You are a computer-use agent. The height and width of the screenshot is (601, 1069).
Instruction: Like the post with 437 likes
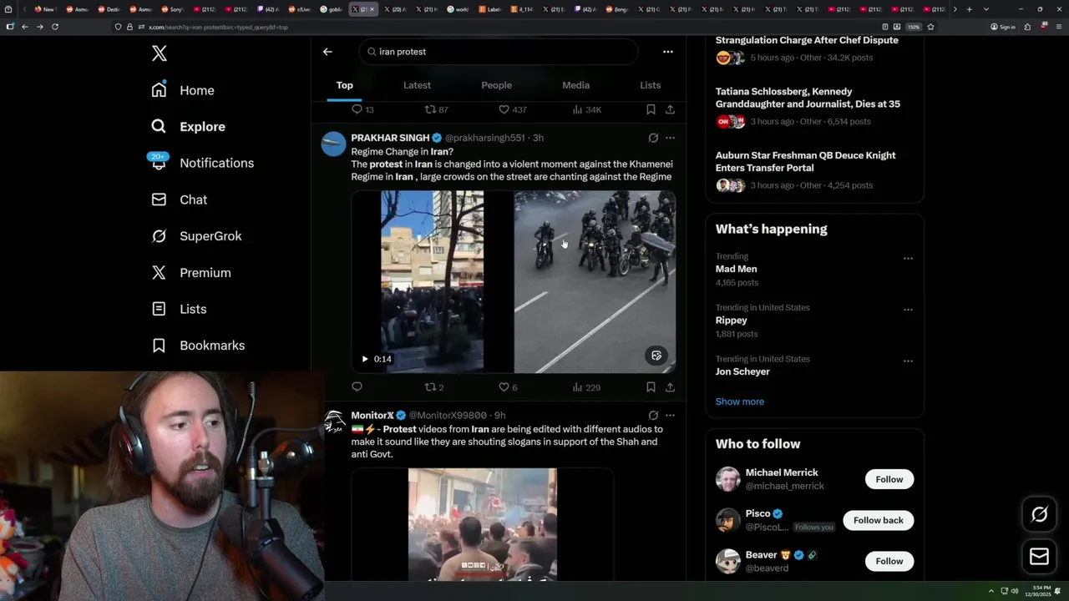pos(512,109)
